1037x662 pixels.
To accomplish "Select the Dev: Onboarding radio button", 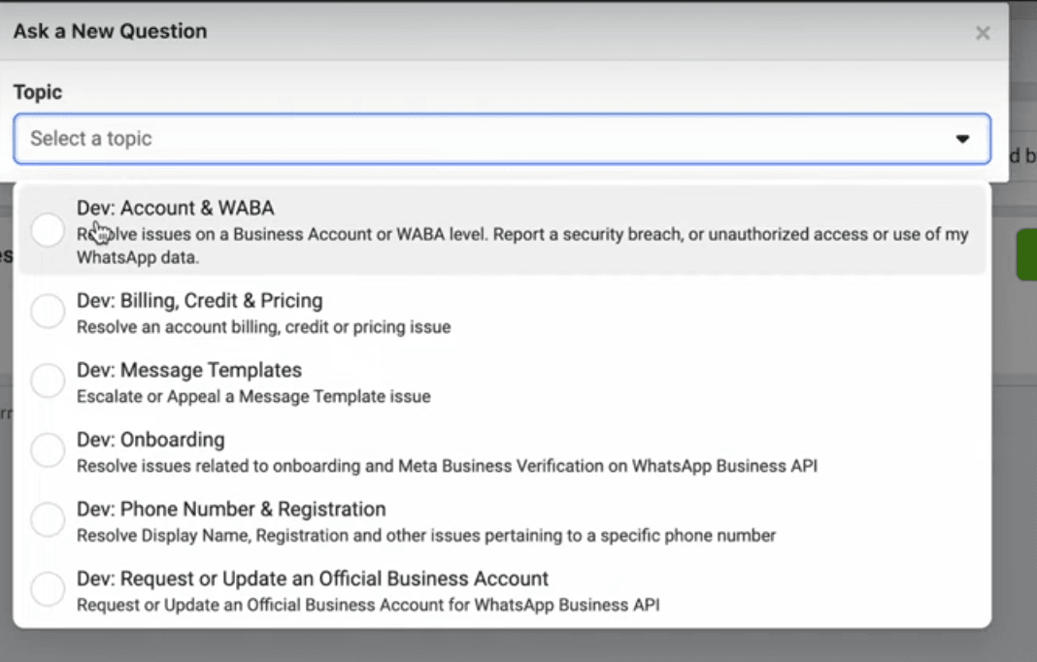I will point(48,450).
